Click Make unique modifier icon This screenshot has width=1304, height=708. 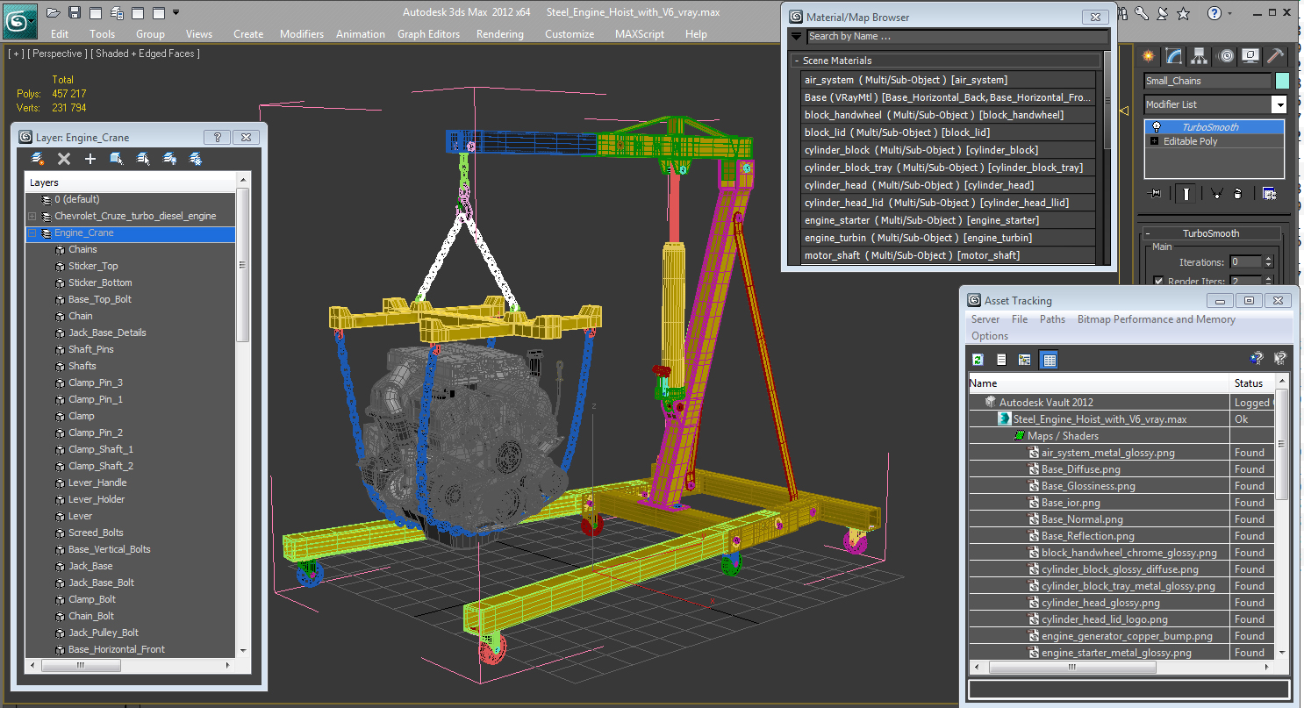click(1215, 193)
